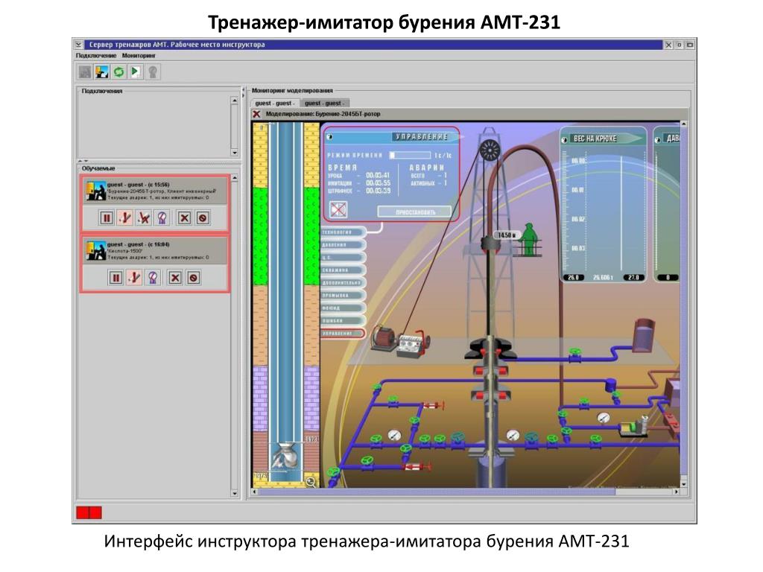Click the Обучаемые list scroll-down arrow
The image size is (763, 572).
[x=235, y=493]
